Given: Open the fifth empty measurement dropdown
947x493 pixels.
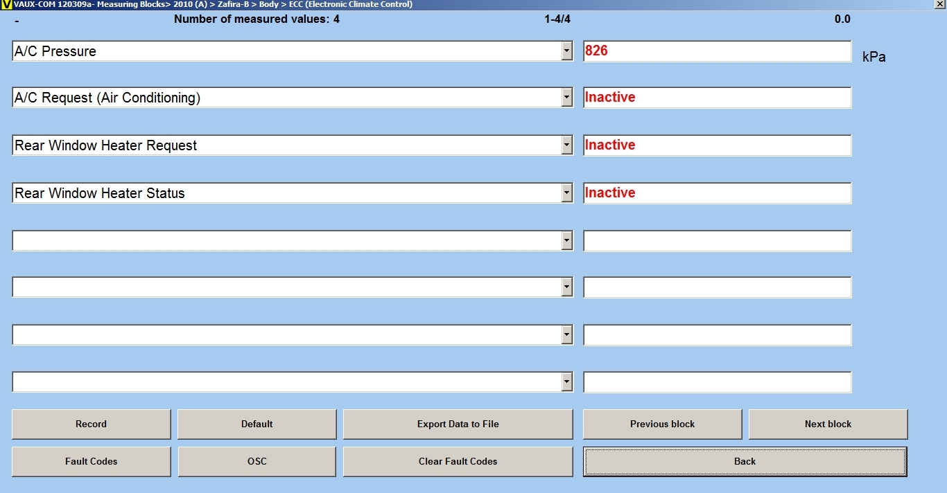Looking at the screenshot, I should (566, 240).
